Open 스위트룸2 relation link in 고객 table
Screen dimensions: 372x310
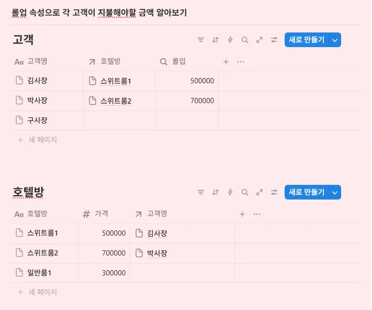(116, 101)
